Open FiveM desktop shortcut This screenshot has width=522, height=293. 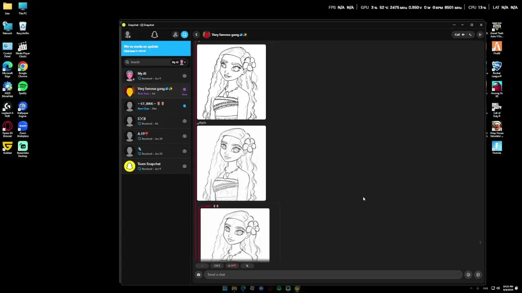pos(497,48)
